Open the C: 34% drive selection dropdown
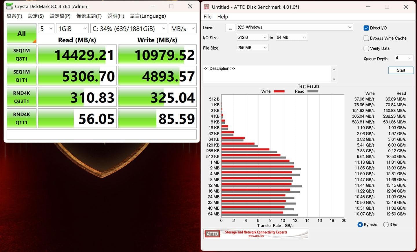Screen dimensions: 417x252 tap(129, 28)
